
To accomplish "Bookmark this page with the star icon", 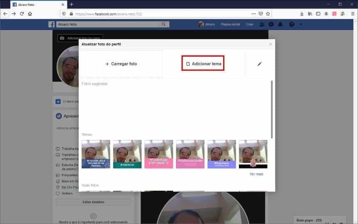I will (x=268, y=14).
